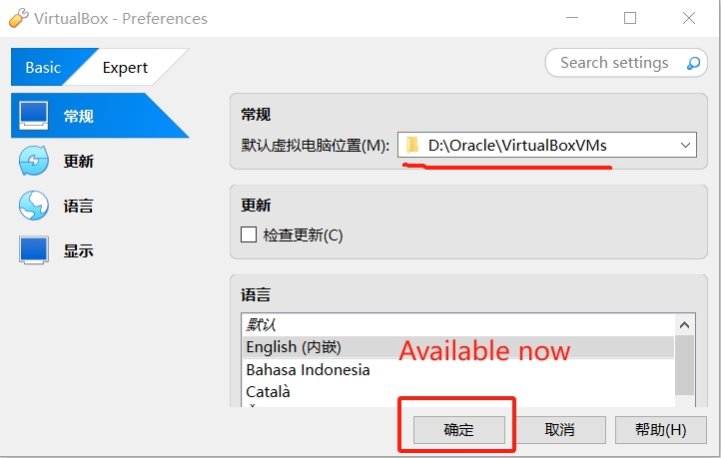The width and height of the screenshot is (721, 458).
Task: Maximize the Preferences window
Action: point(630,18)
